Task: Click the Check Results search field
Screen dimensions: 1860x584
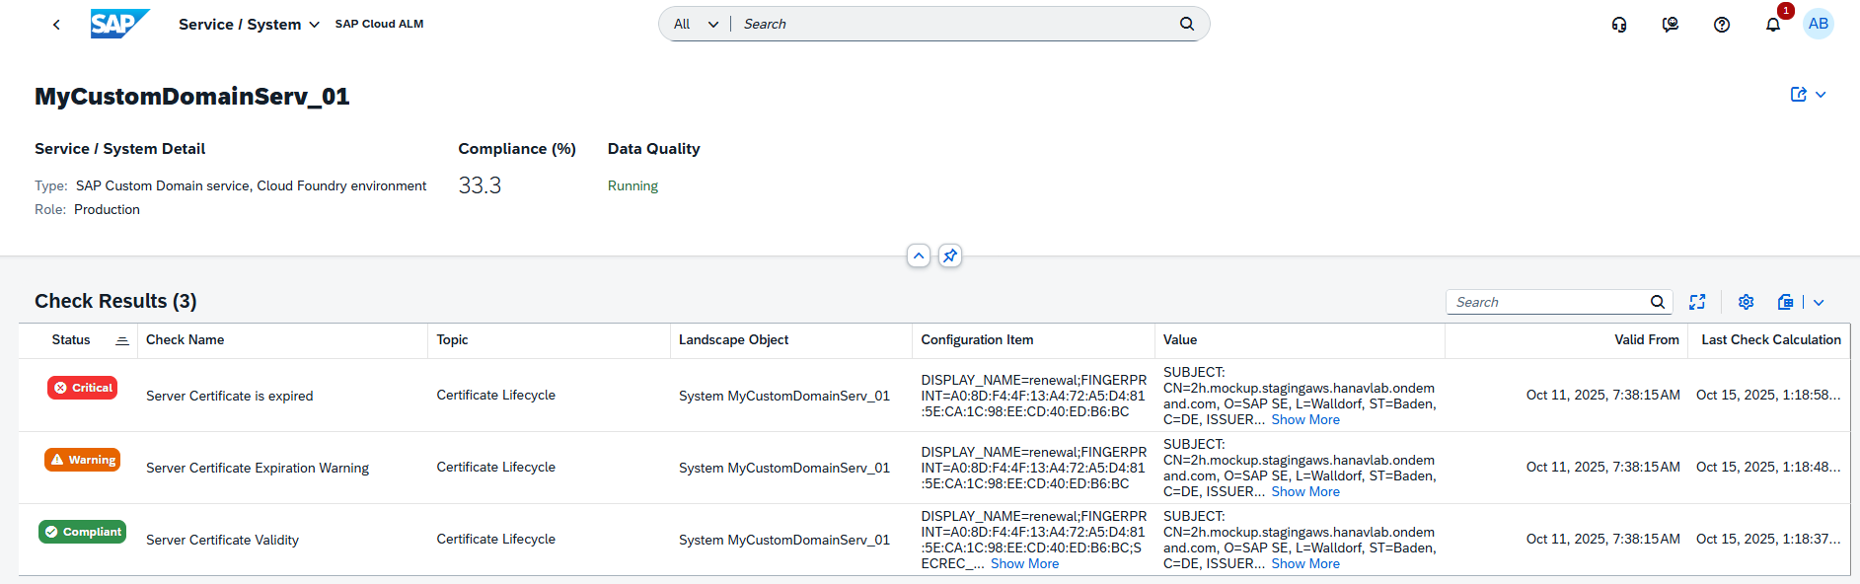Action: pos(1549,303)
